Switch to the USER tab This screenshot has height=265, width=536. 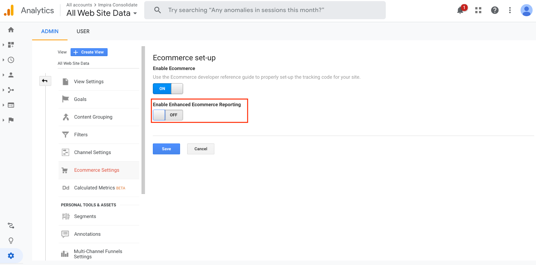click(x=83, y=31)
